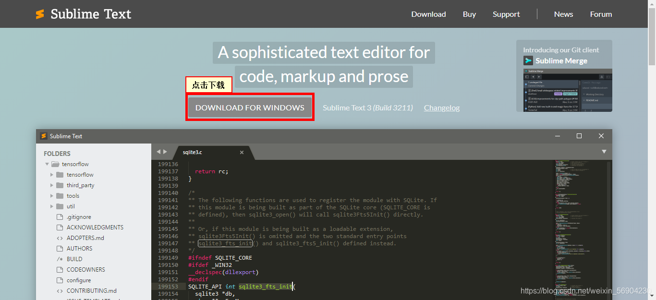656x300 pixels.
Task: Open the Download page in top navigation
Action: tap(428, 14)
